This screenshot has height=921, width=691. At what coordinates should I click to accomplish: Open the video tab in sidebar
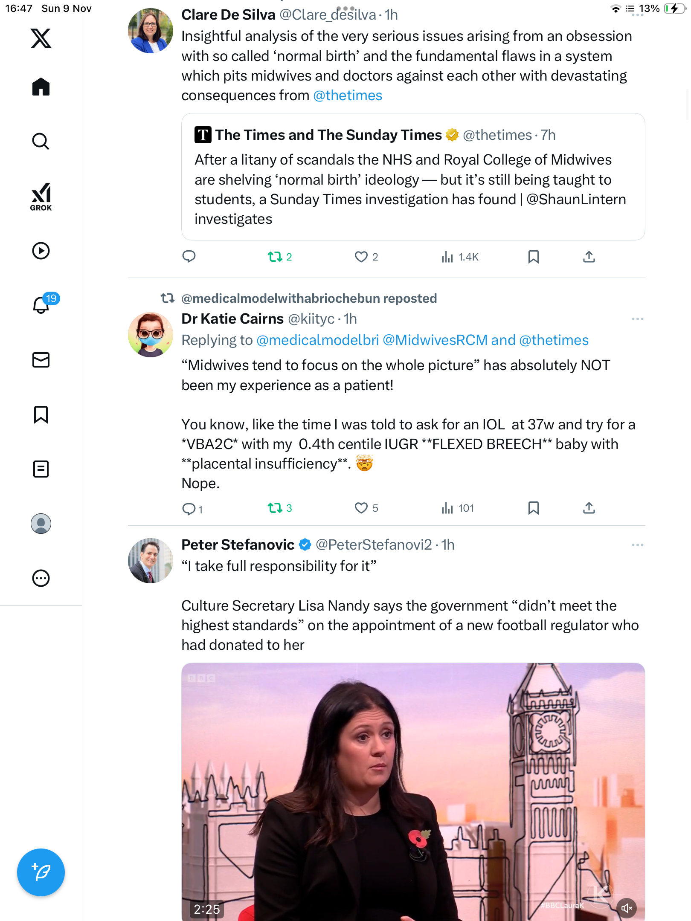pos(41,251)
